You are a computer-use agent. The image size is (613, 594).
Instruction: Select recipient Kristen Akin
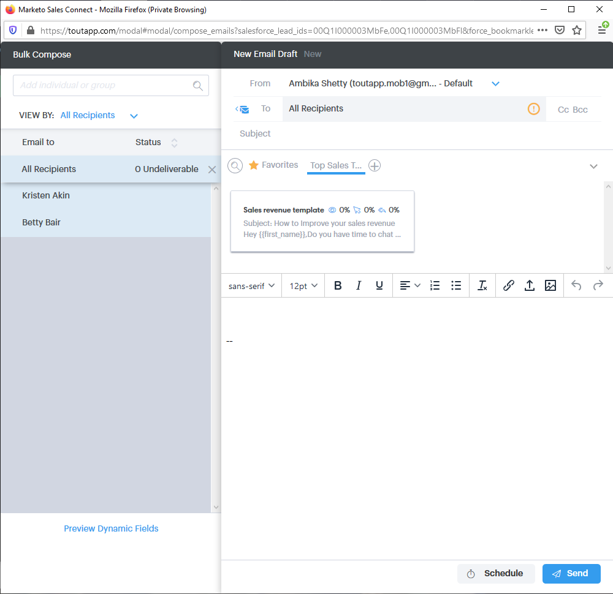click(x=105, y=196)
